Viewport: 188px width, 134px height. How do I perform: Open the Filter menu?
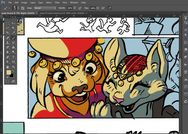(57, 2)
